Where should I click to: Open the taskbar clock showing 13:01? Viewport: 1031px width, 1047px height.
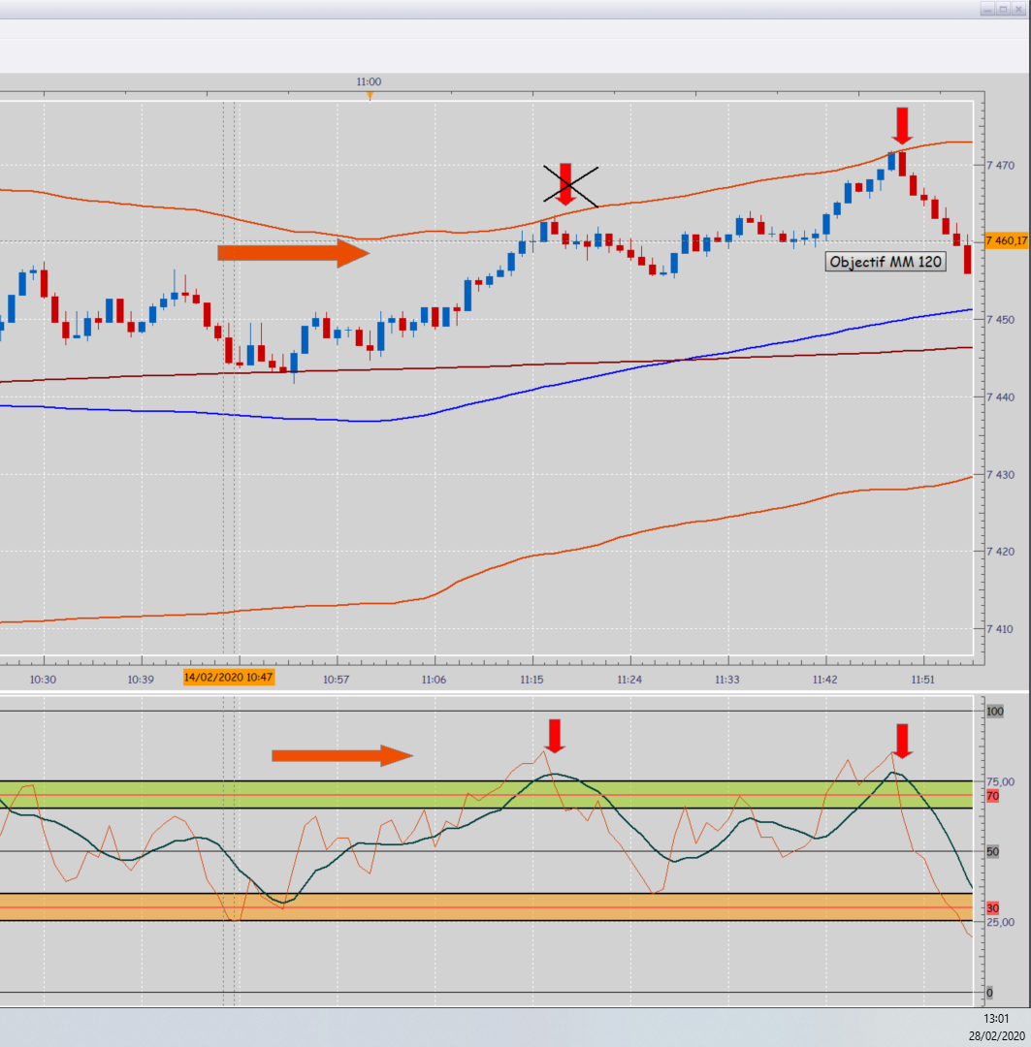pos(995,1019)
